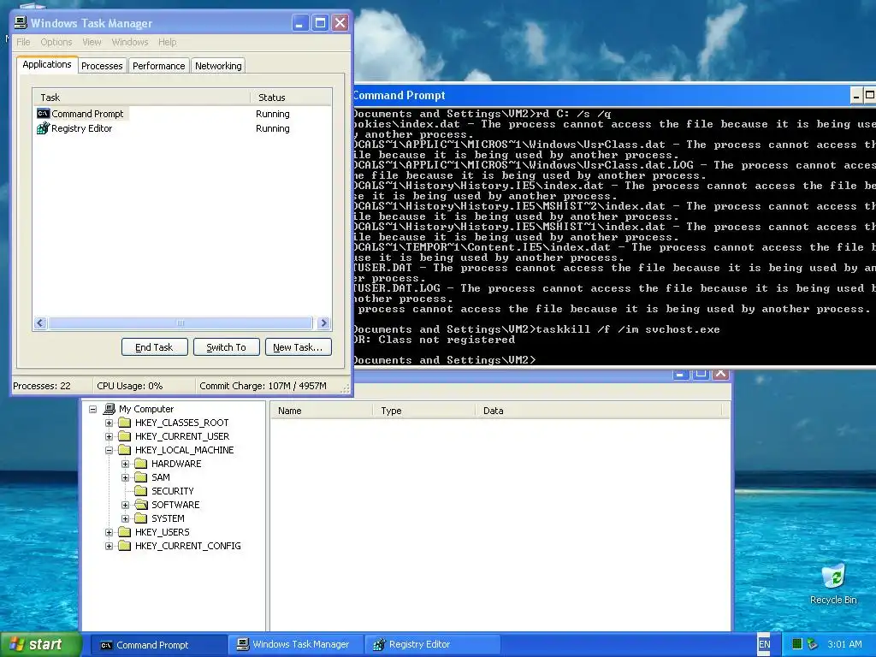The image size is (876, 657).
Task: Expand the HKEY_CURRENT_USER key
Action: (109, 436)
